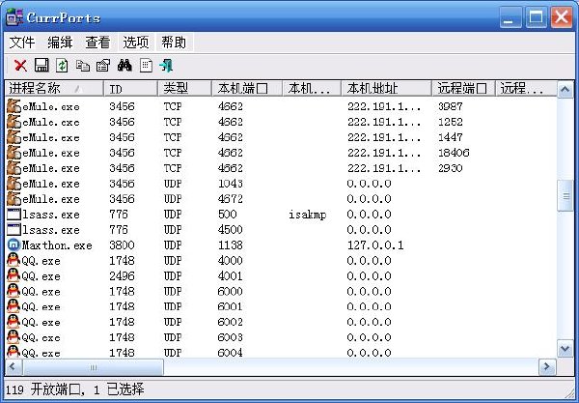The image size is (579, 403).
Task: Open the 编辑 menu
Action: point(60,43)
